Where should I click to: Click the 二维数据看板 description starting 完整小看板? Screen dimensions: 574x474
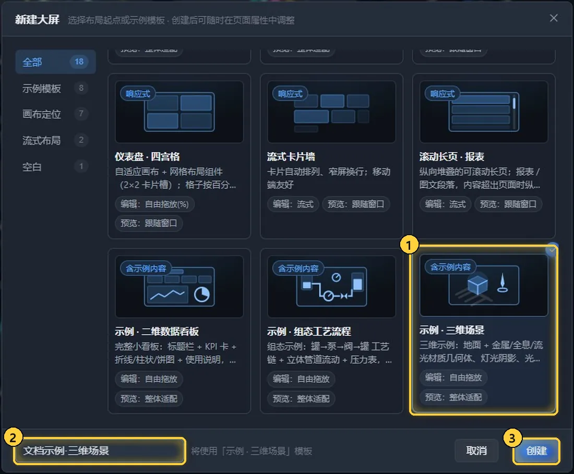[x=176, y=353]
